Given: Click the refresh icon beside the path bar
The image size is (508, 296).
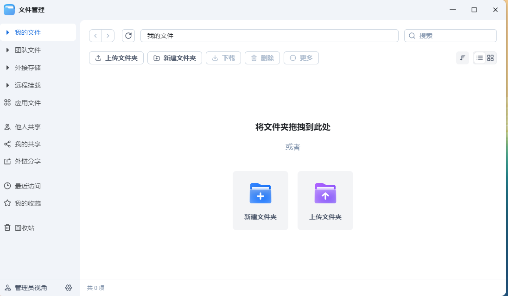Looking at the screenshot, I should coord(128,36).
